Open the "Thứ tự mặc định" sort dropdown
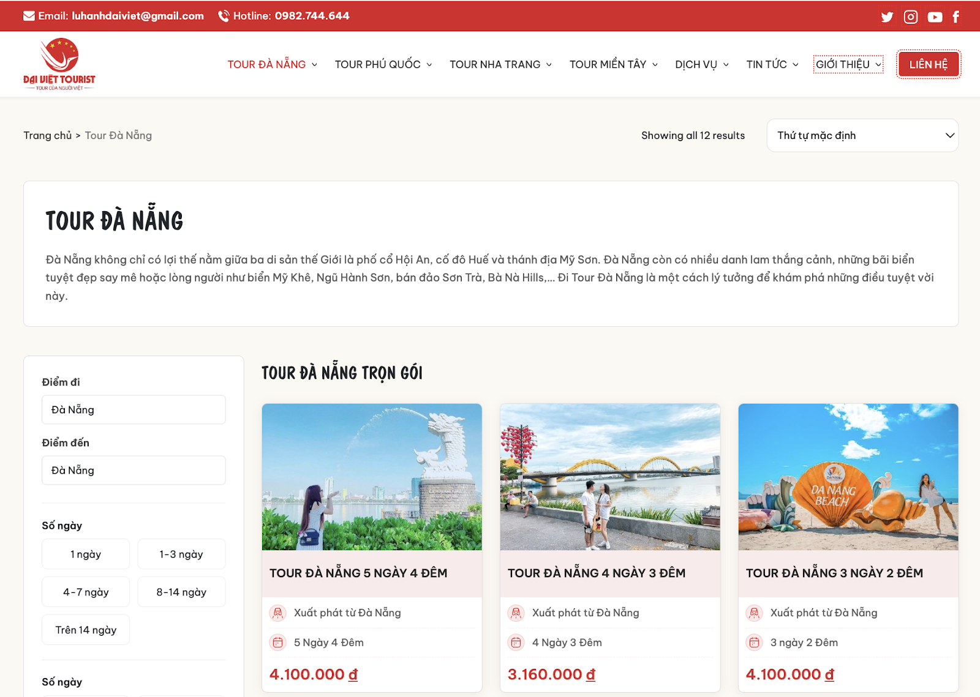The width and height of the screenshot is (980, 697). (862, 135)
